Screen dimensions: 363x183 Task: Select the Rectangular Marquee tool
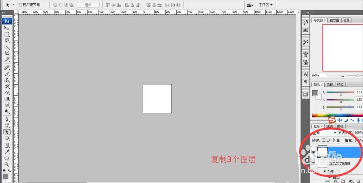click(7, 35)
